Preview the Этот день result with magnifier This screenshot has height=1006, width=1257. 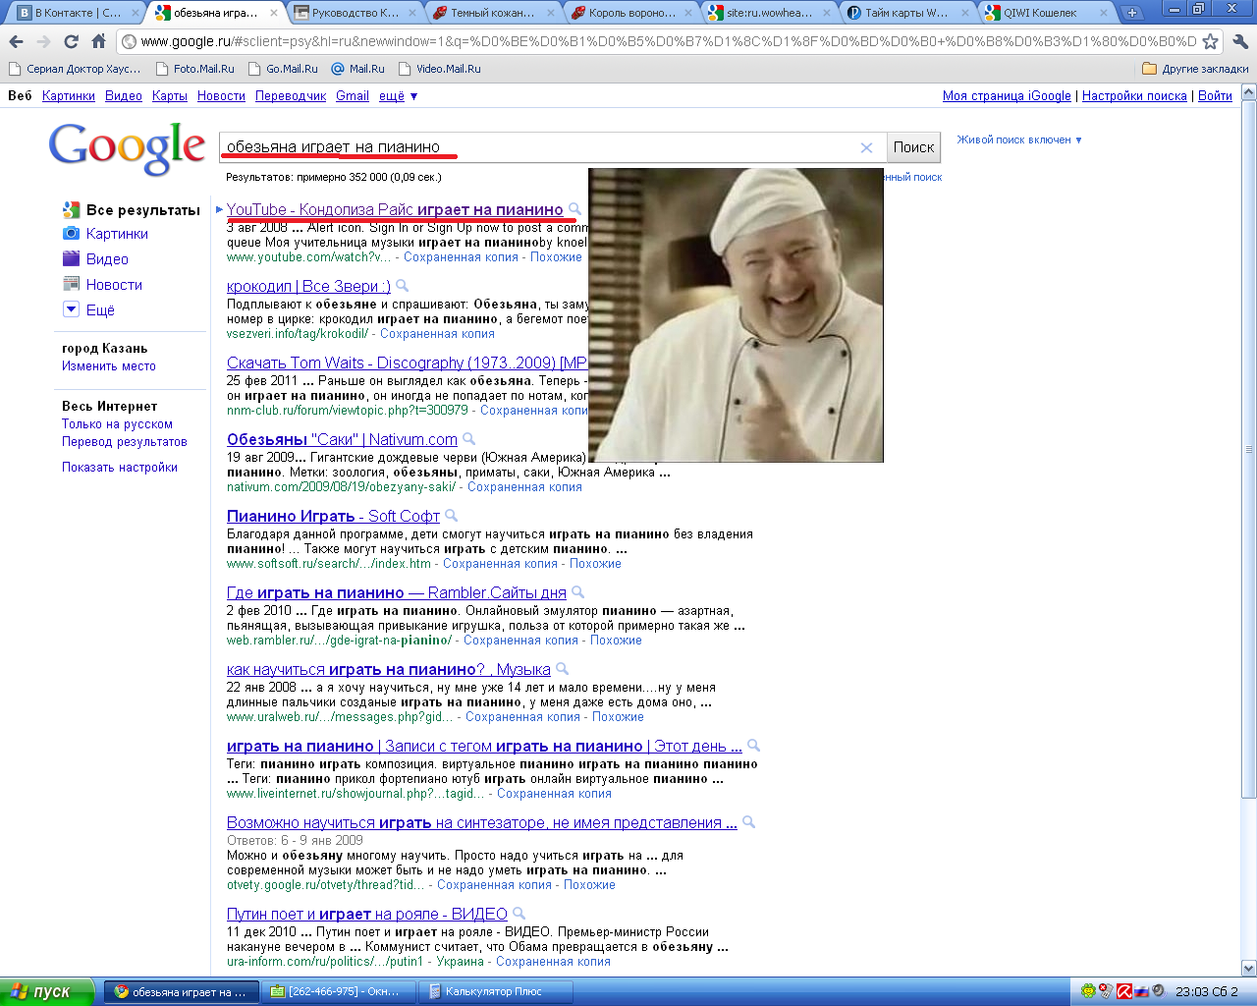753,746
